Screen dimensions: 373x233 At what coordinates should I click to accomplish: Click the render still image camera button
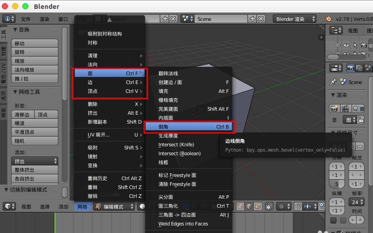point(334,108)
